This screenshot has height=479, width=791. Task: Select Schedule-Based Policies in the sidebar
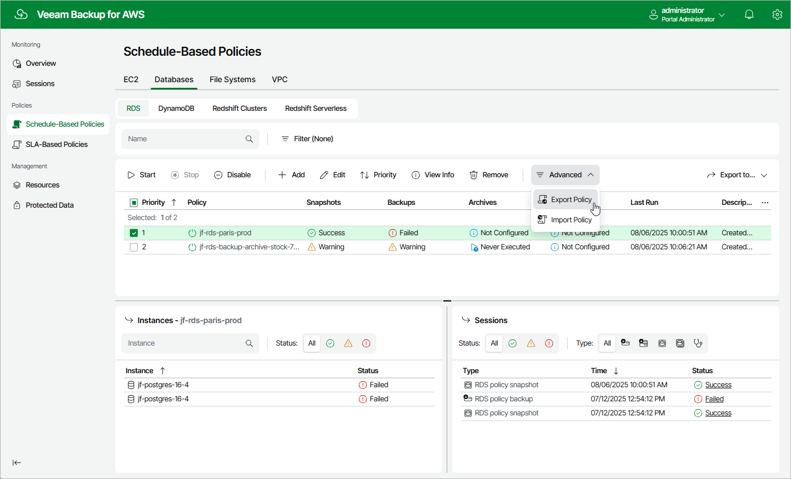58,124
